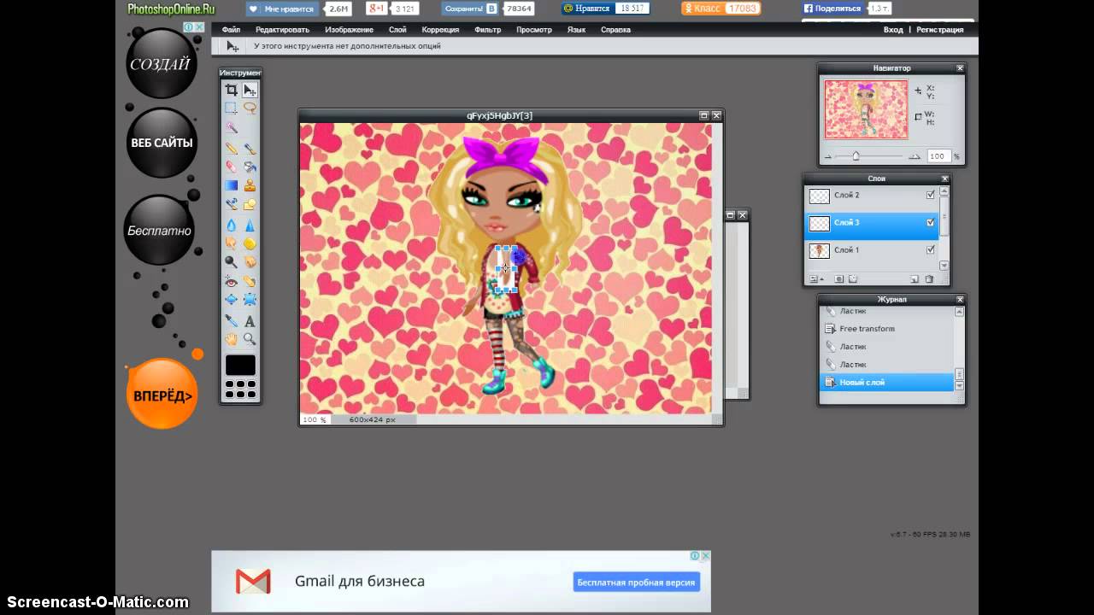Select the Hand pan tool

click(x=232, y=339)
